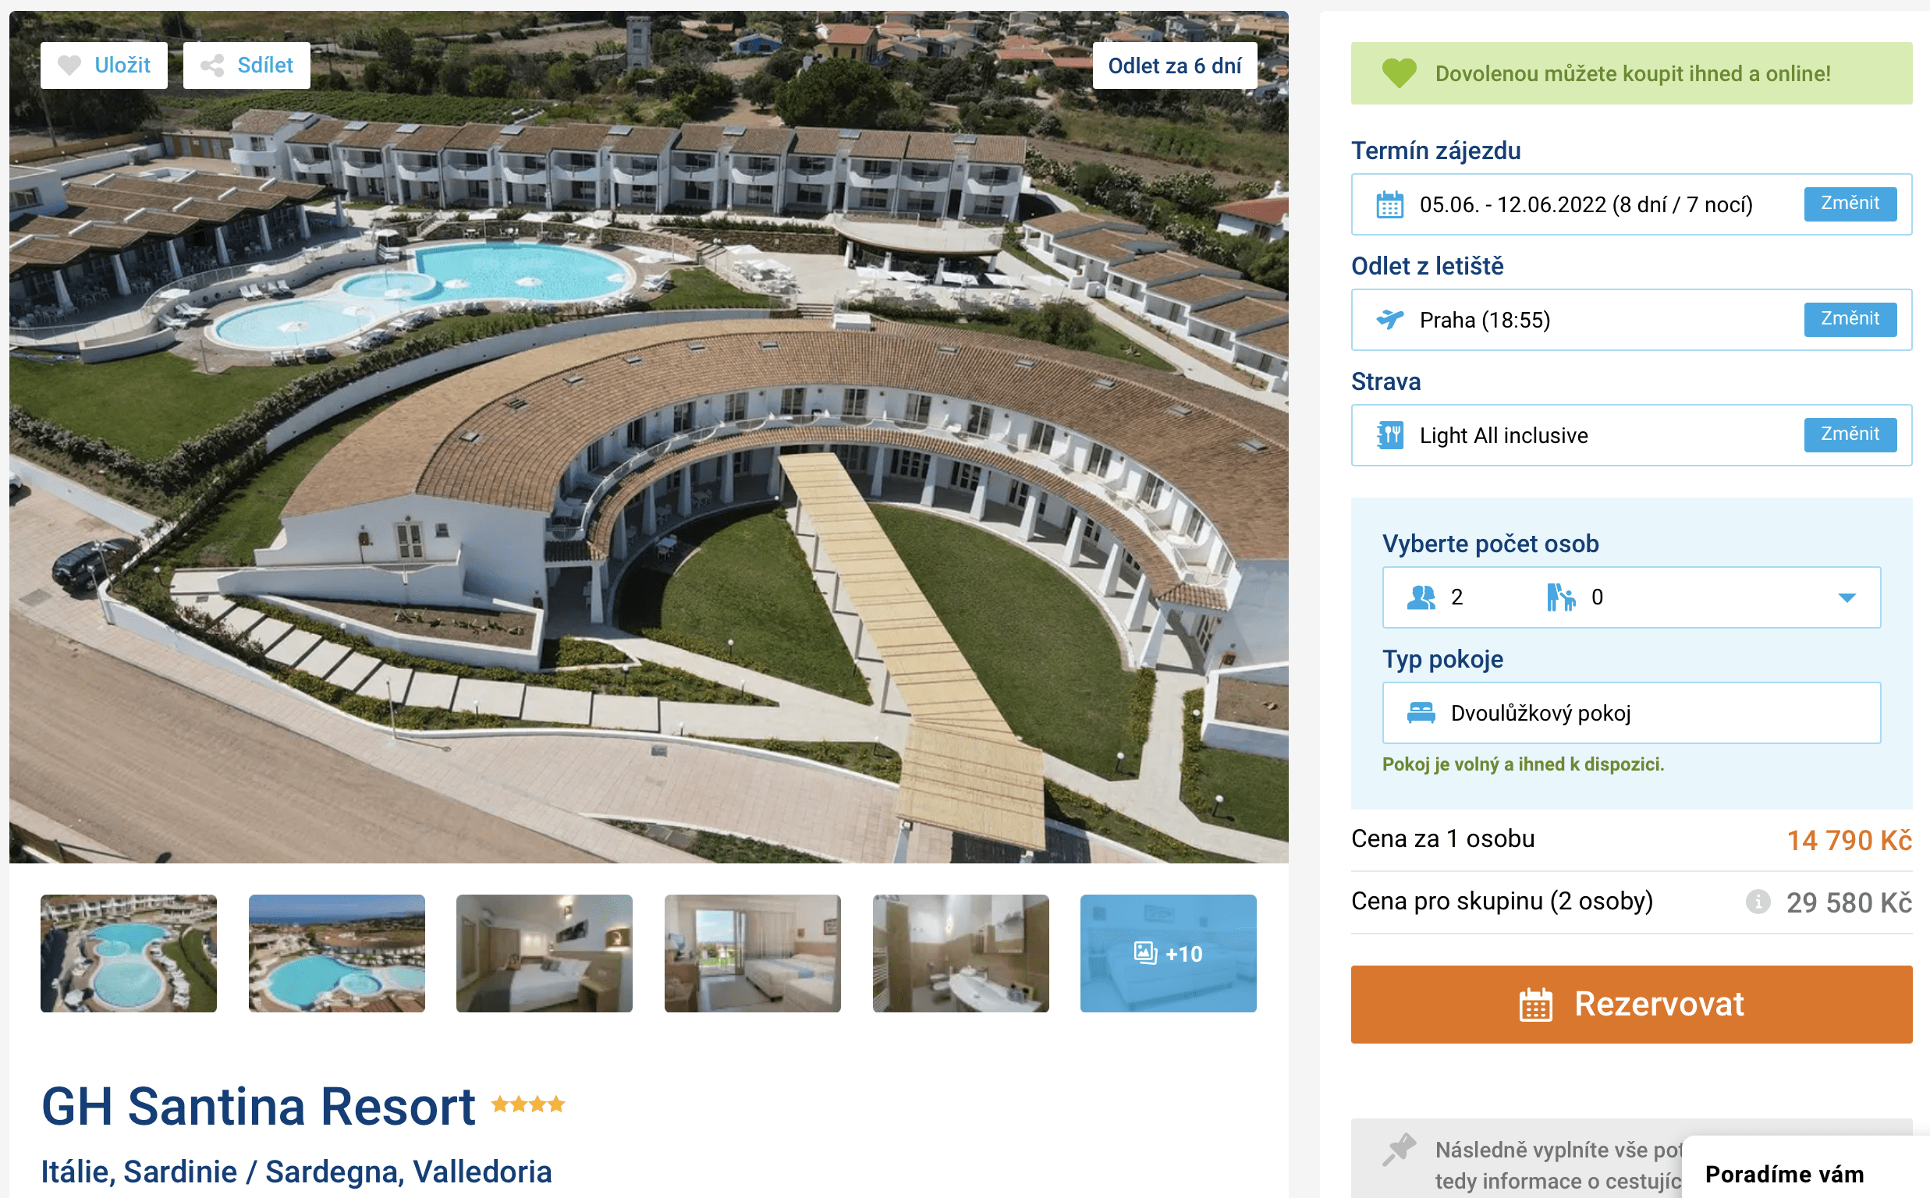Click the orange Rezervovat button

coord(1630,1004)
